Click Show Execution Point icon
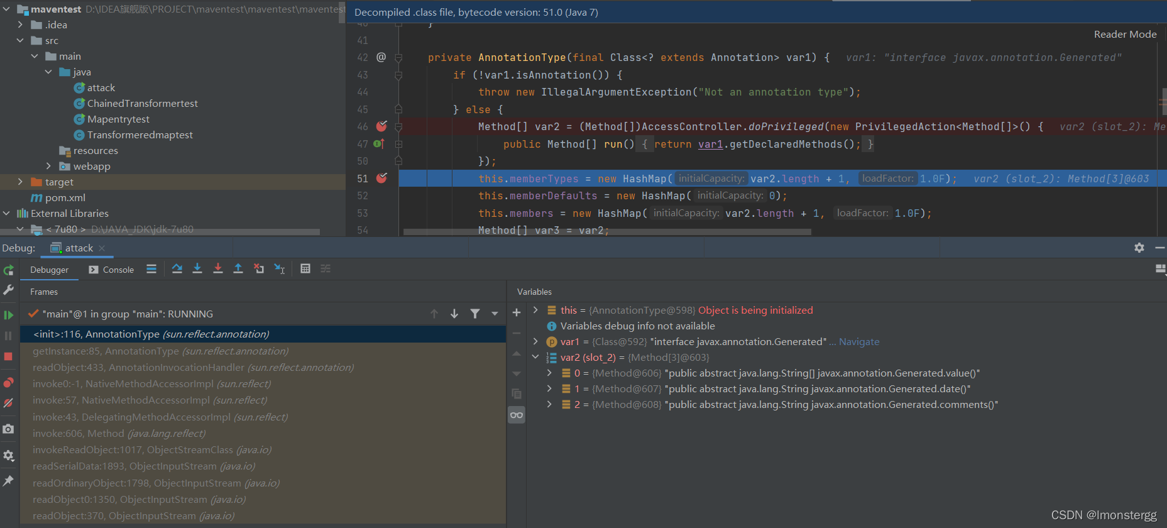Screen dimensions: 1167x528 [x=151, y=269]
